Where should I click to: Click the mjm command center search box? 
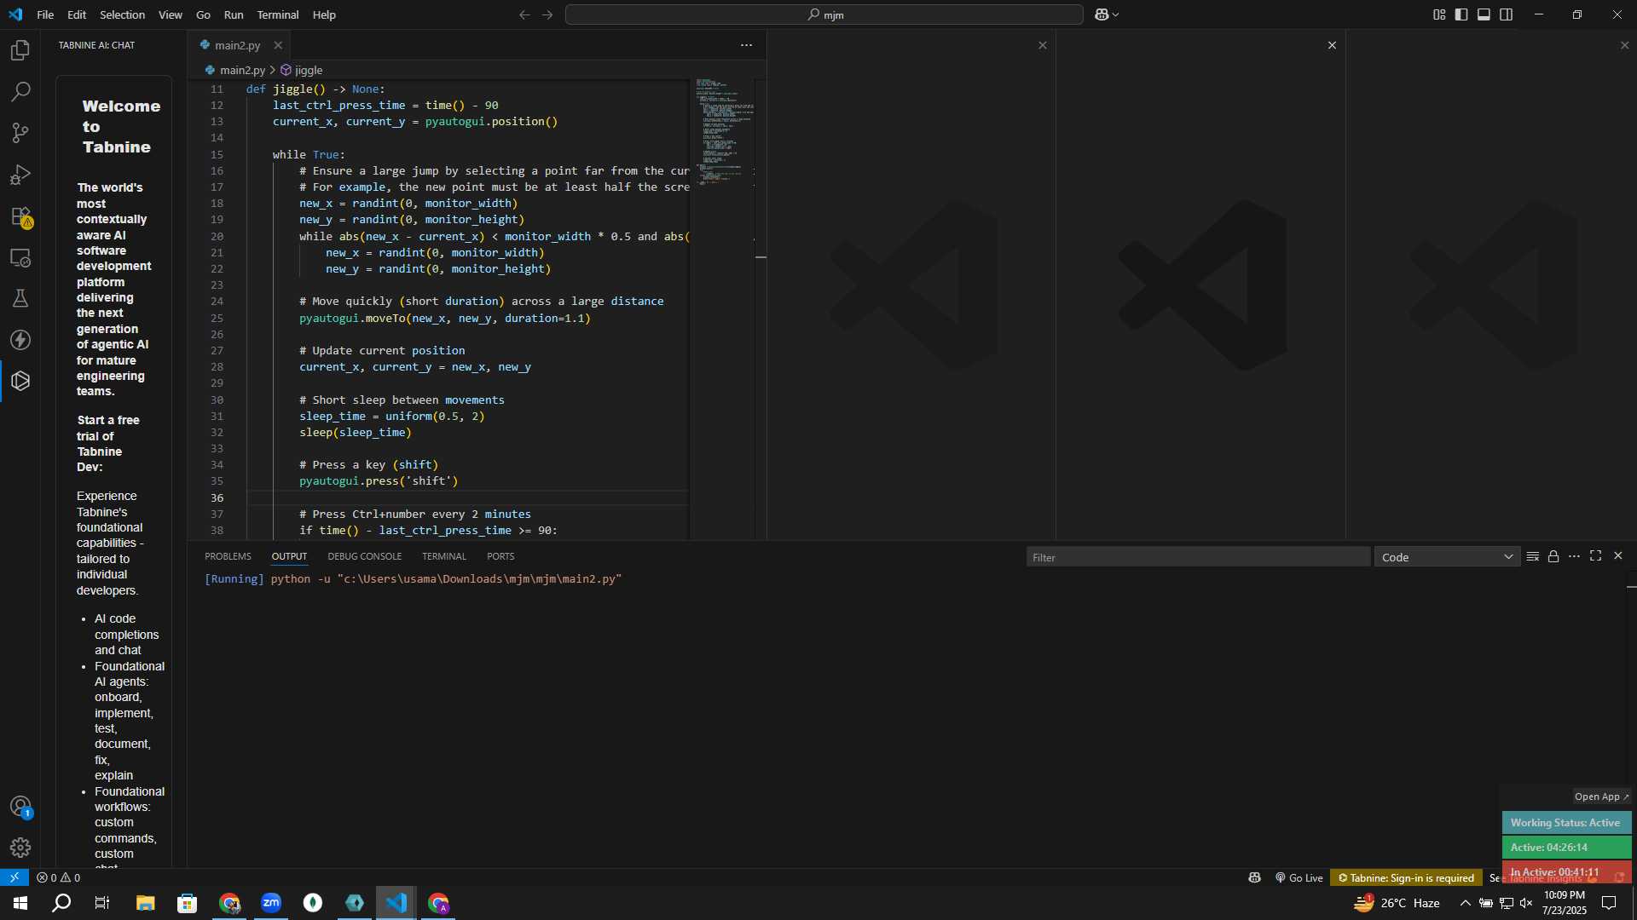(x=824, y=14)
